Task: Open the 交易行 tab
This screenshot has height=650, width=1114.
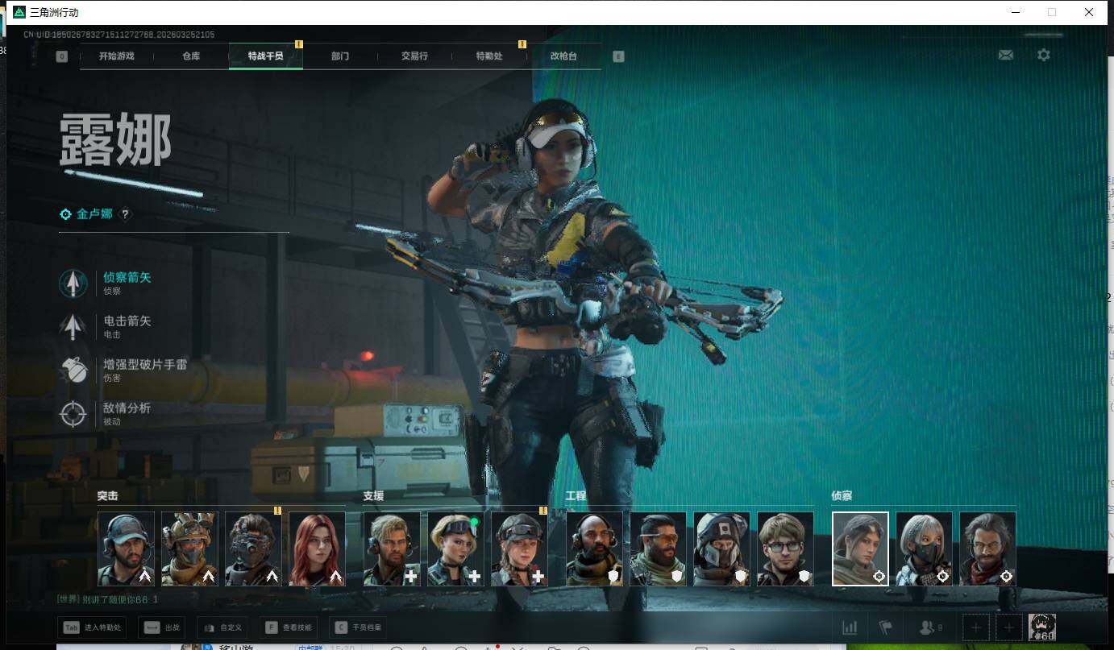Action: point(414,56)
